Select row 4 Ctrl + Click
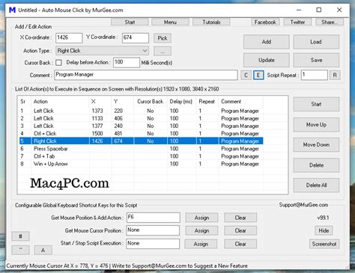Image resolution: width=355 pixels, height=273 pixels. click(x=141, y=133)
